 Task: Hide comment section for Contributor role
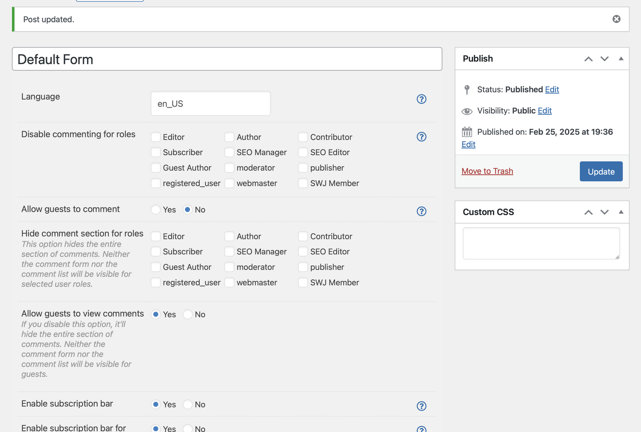(x=303, y=236)
